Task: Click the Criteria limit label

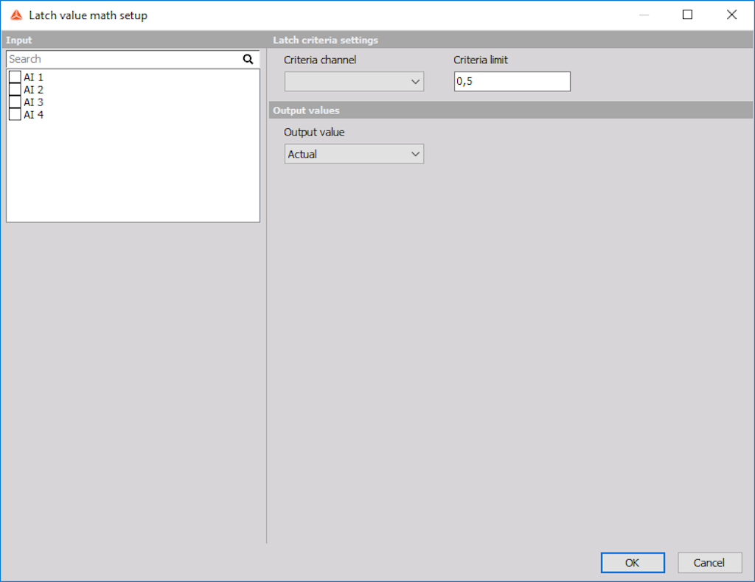Action: click(481, 60)
